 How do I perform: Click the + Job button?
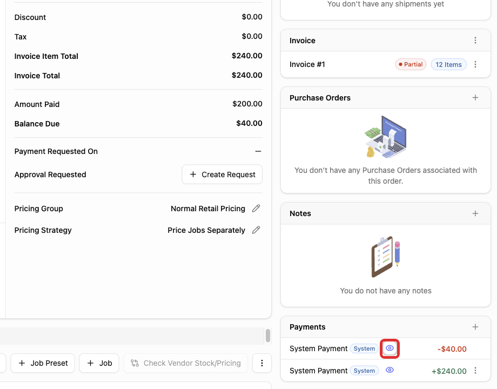tap(99, 363)
